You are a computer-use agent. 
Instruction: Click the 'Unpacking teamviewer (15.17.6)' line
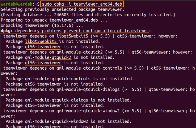click(42, 25)
